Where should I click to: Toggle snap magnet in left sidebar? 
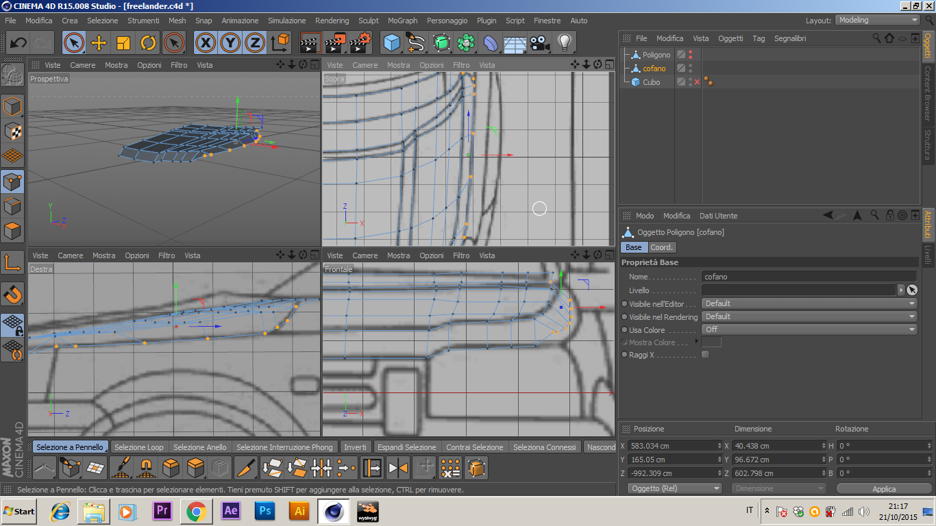coord(12,294)
